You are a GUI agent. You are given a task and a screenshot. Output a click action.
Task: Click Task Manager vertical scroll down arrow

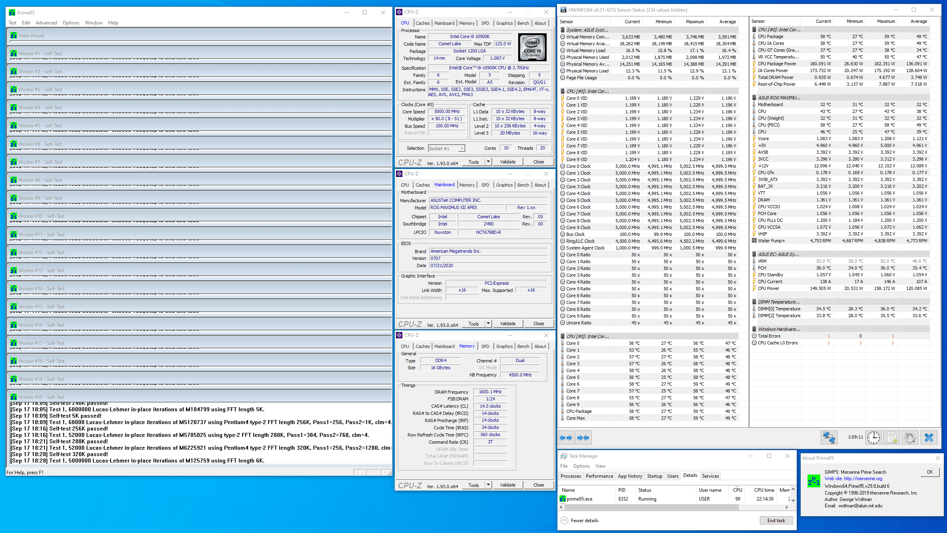pyautogui.click(x=793, y=500)
